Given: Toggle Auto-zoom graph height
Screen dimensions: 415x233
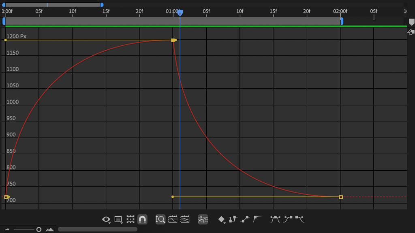Looking at the screenshot, I should tap(160, 219).
